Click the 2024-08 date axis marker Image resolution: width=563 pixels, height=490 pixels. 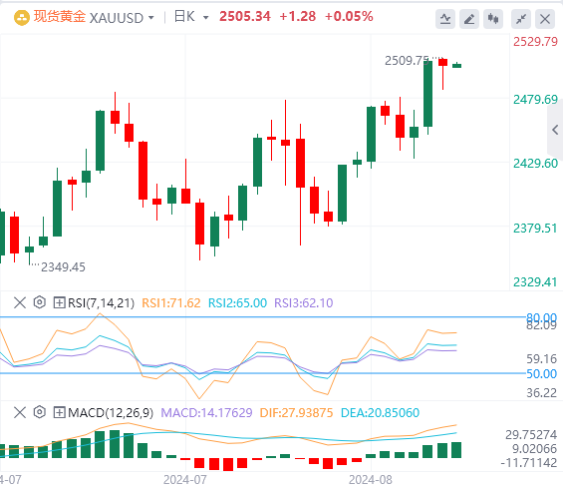[x=371, y=480]
